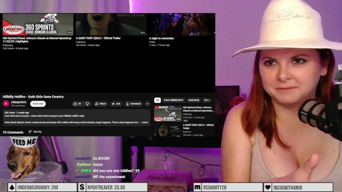Click RHP4 chat message
Screen dimensions: 342x192
[107, 171]
